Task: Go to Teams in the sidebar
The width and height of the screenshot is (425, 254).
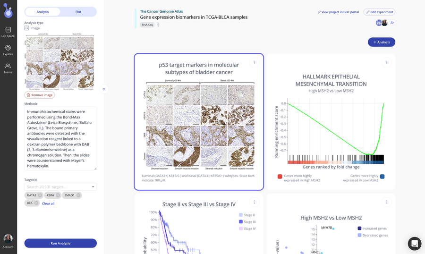Action: [8, 68]
